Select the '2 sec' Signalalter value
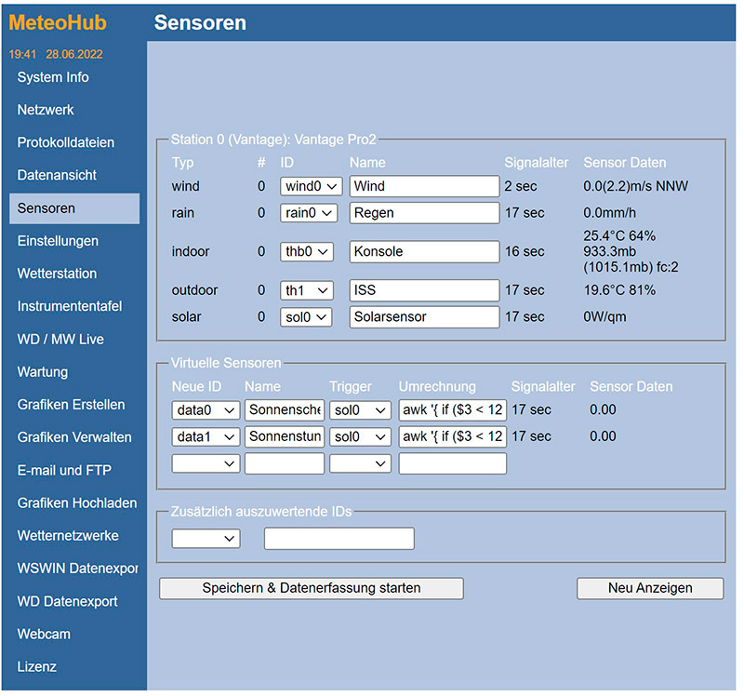 click(x=521, y=187)
